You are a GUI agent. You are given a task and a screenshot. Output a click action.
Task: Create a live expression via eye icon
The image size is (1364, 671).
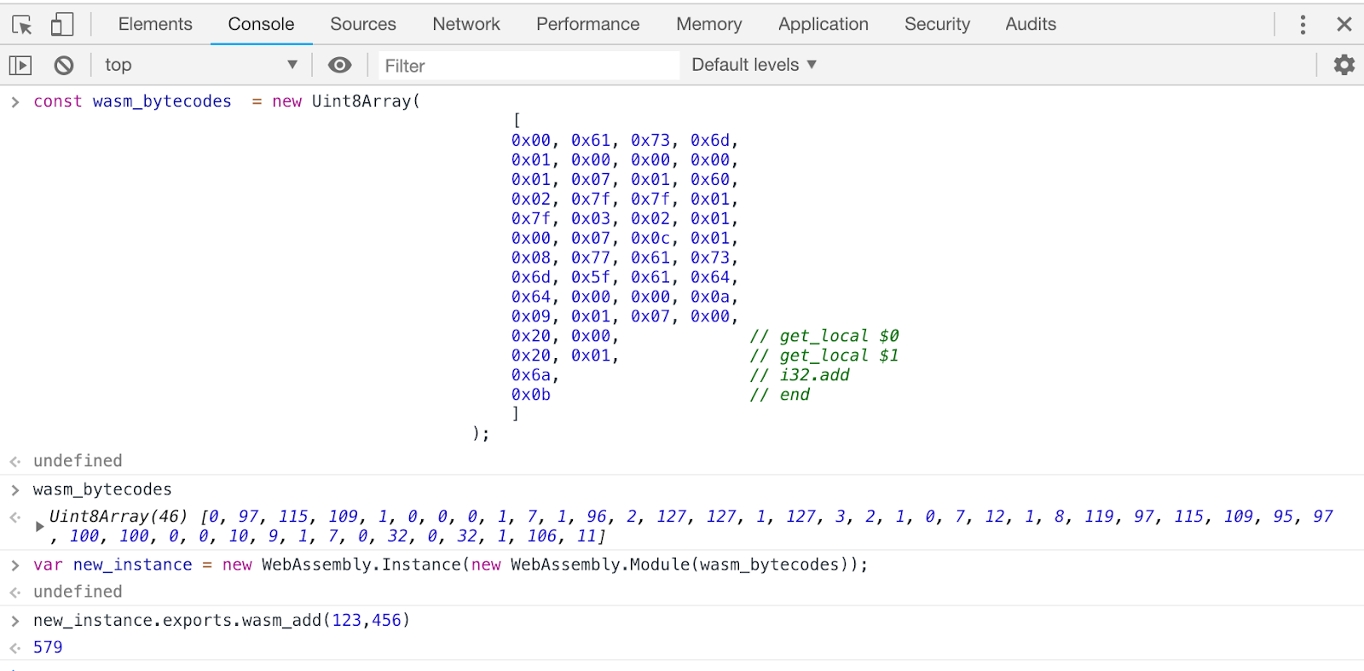pyautogui.click(x=339, y=65)
